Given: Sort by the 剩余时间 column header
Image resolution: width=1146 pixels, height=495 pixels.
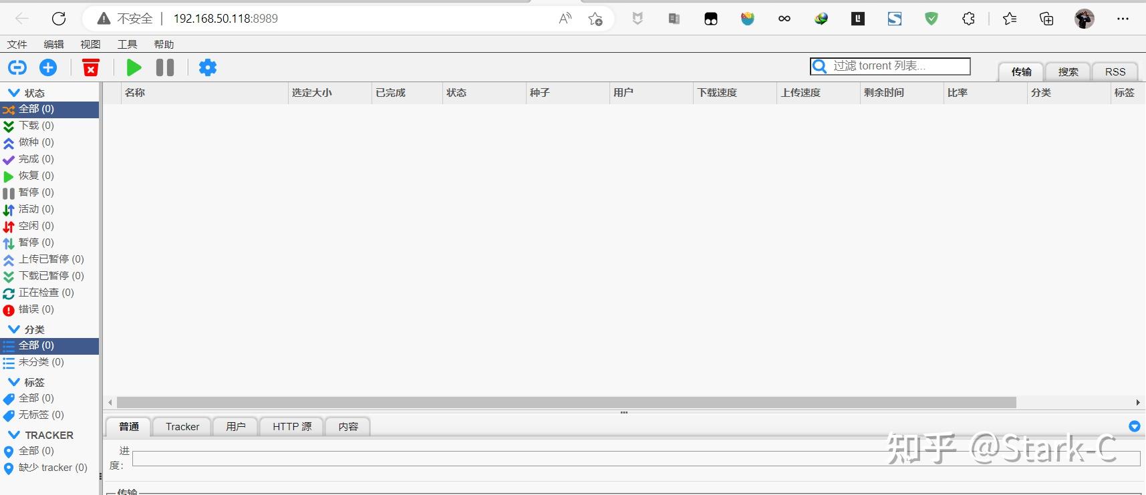Looking at the screenshot, I should tap(901, 93).
